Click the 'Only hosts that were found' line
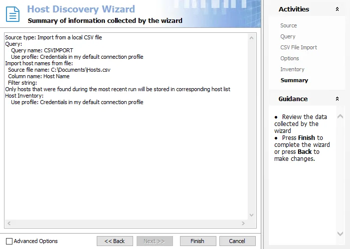The image size is (350, 249). click(118, 89)
